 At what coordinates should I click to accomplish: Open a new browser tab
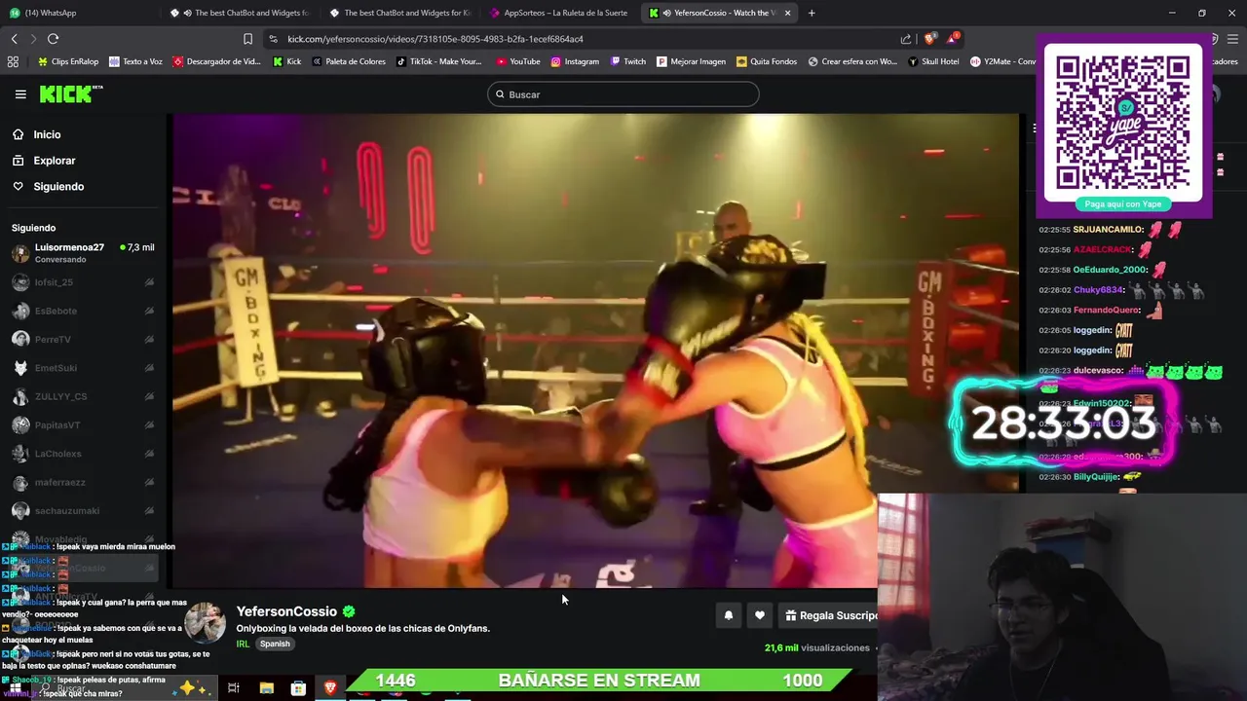pyautogui.click(x=812, y=13)
